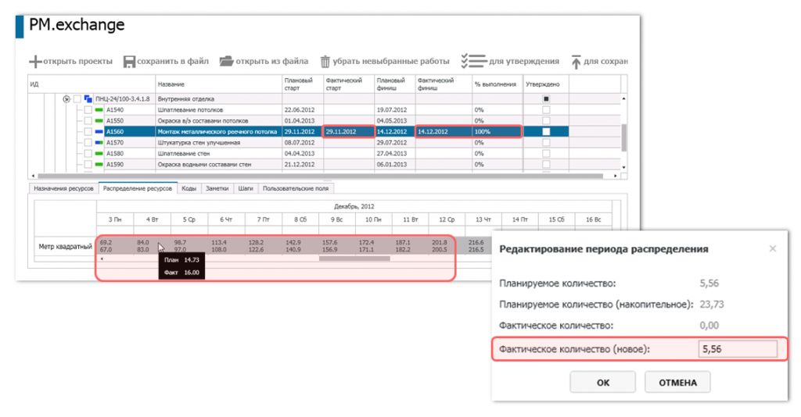Click the Утверждено column header

click(x=546, y=84)
